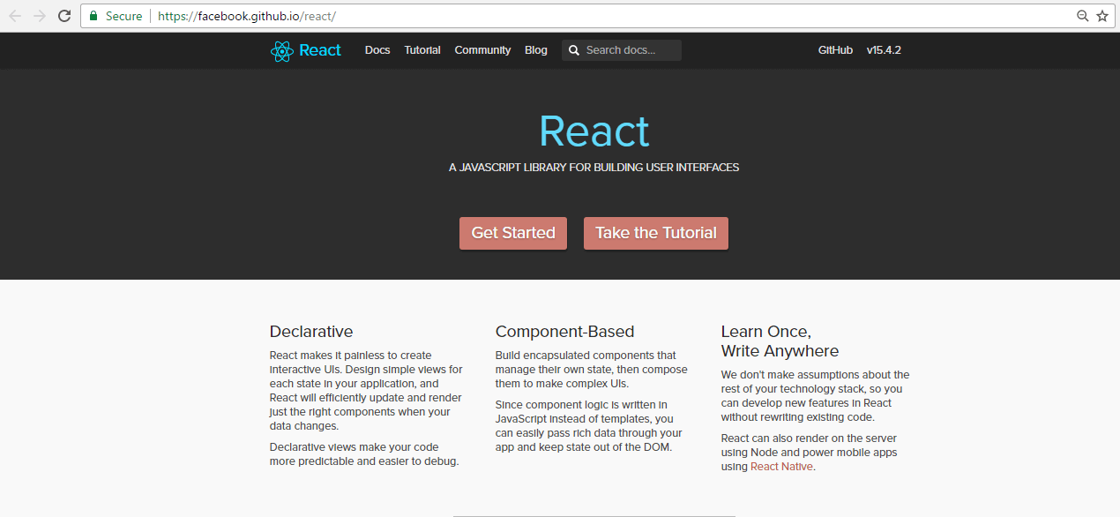Follow the React Native link
Viewport: 1120px width, 517px height.
[782, 467]
